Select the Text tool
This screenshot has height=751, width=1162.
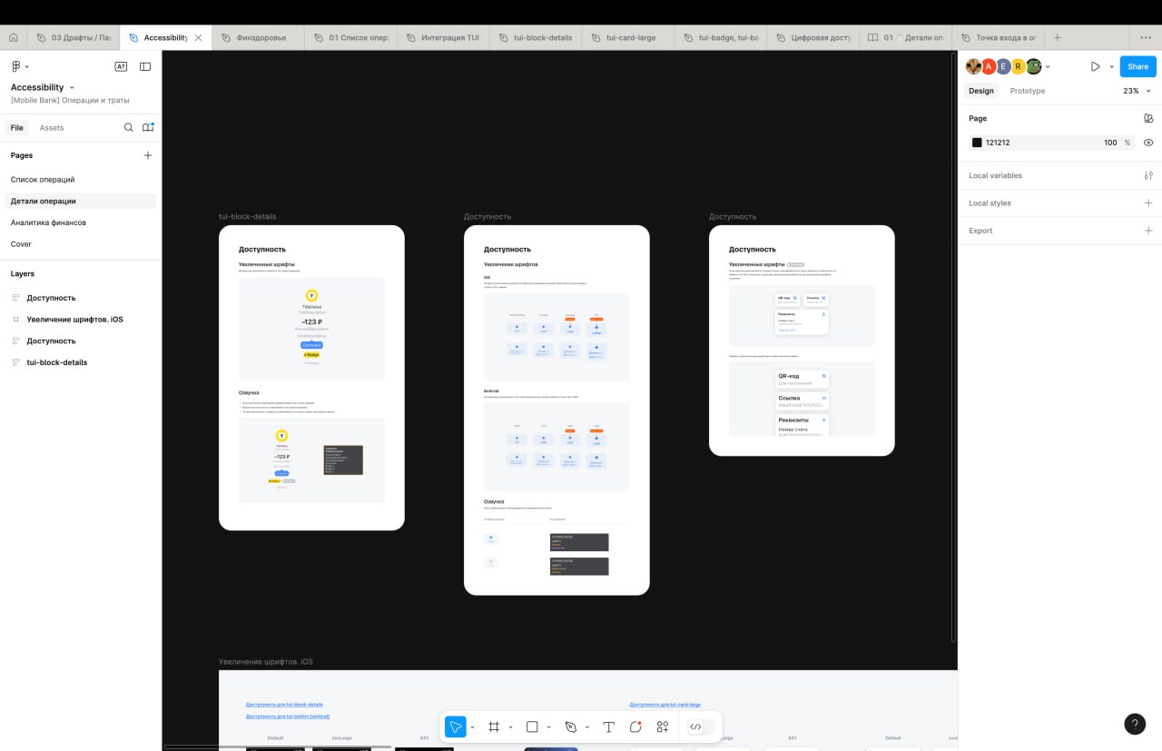tap(609, 726)
